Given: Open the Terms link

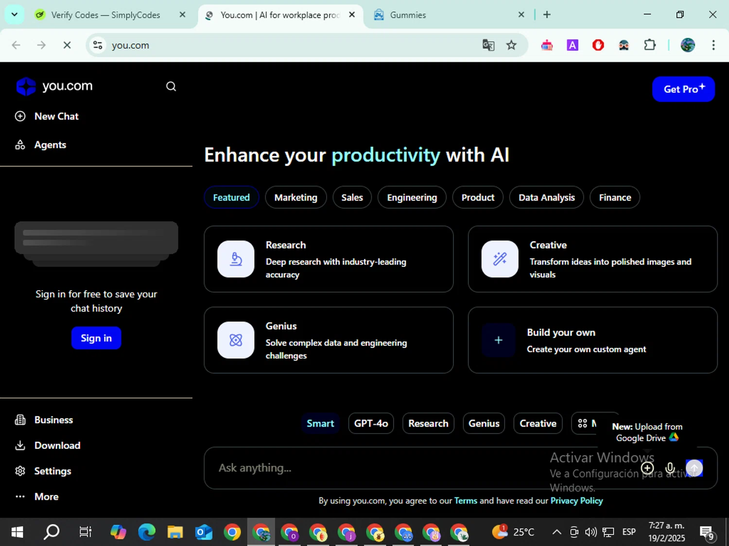Looking at the screenshot, I should pyautogui.click(x=466, y=501).
